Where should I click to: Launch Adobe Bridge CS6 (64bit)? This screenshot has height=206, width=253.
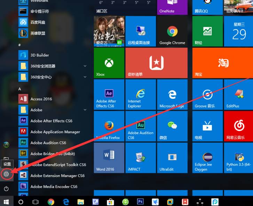tap(53, 154)
